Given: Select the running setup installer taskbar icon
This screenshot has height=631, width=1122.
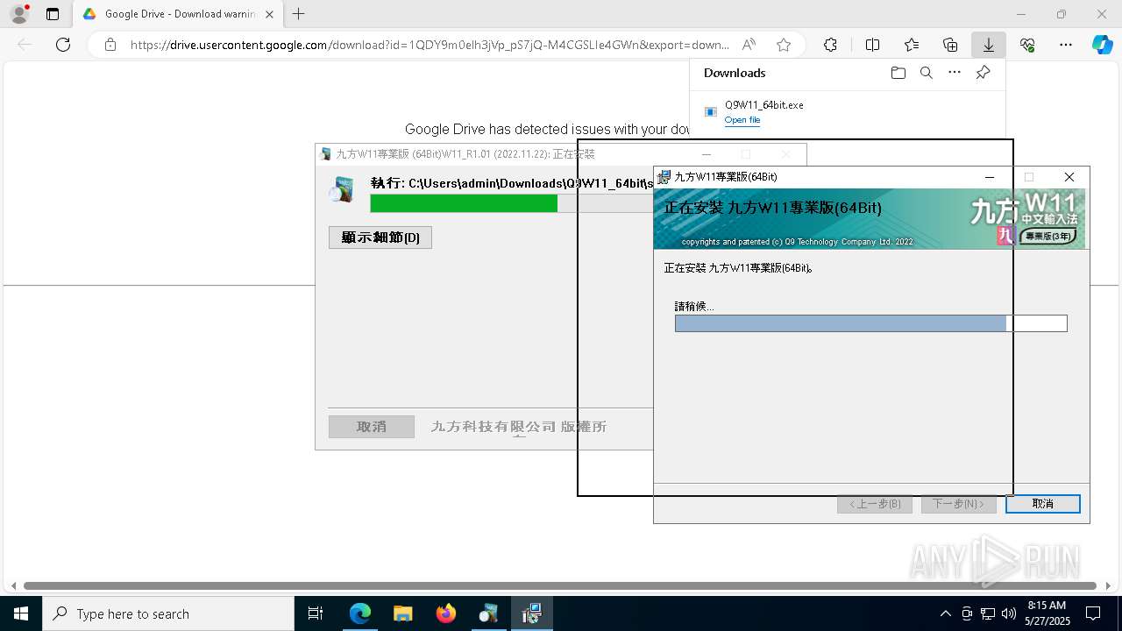Looking at the screenshot, I should point(531,613).
